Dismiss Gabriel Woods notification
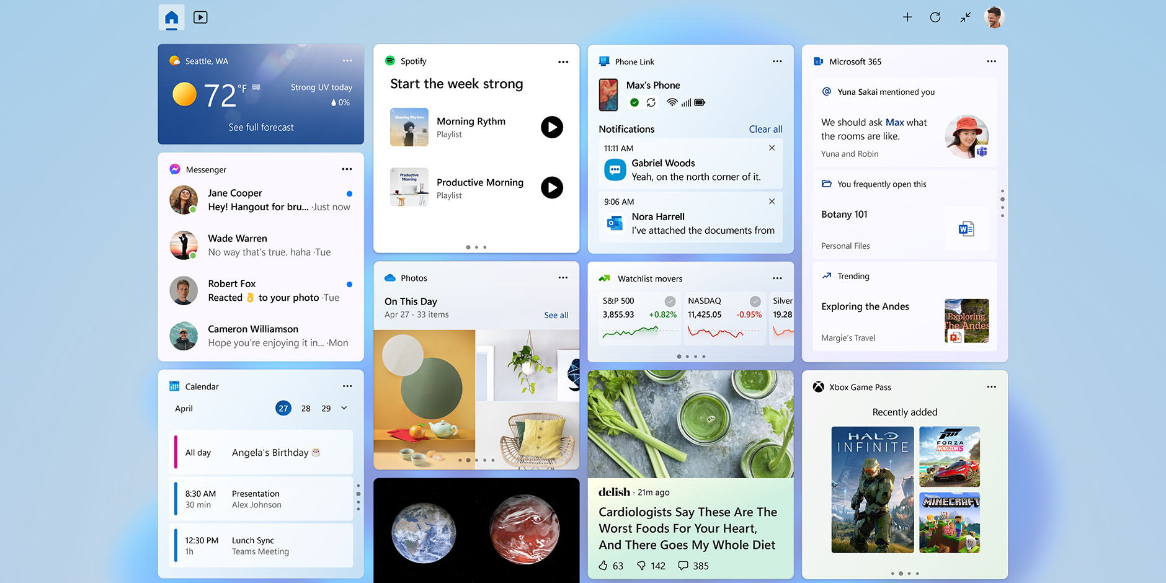Viewport: 1166px width, 583px height. point(772,148)
